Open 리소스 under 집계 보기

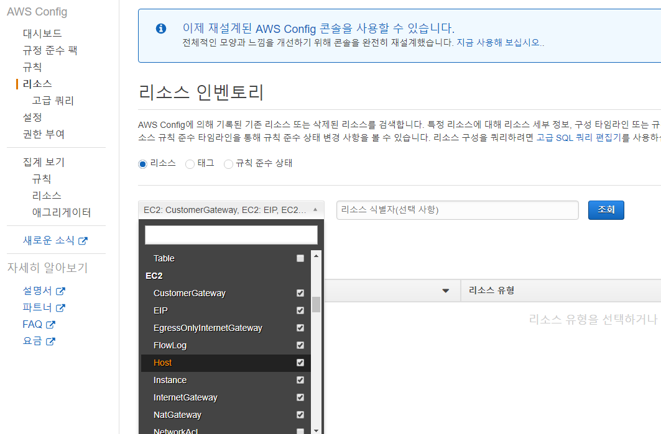47,196
